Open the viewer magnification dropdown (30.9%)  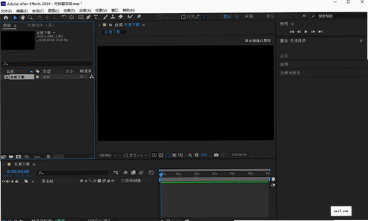pos(108,155)
